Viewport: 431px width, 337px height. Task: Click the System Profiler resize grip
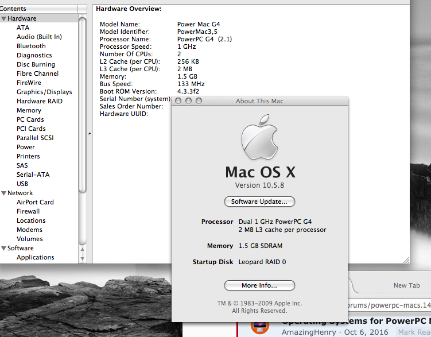(406, 260)
